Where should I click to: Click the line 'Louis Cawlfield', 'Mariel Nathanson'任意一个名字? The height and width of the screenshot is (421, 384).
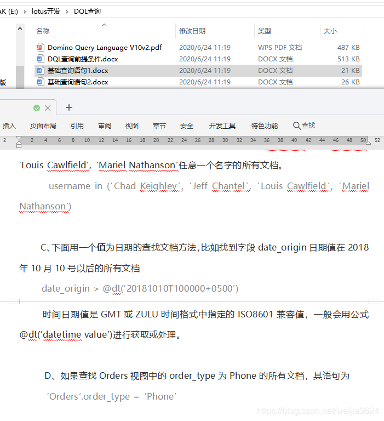(151, 166)
